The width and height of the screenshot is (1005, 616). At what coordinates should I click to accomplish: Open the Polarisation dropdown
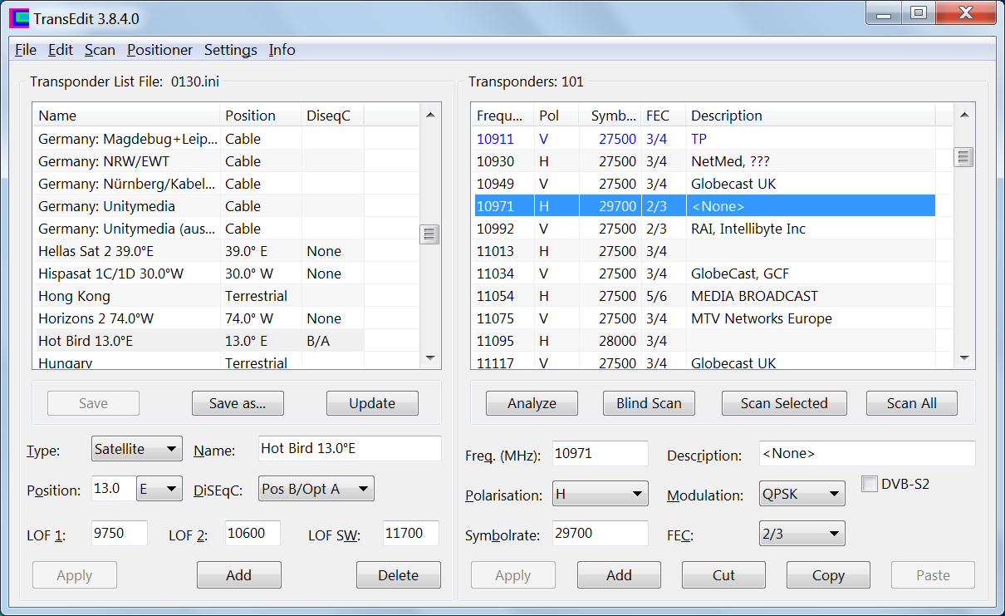600,494
